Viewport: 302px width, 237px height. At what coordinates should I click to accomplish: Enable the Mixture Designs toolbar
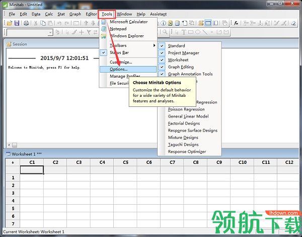(183, 138)
